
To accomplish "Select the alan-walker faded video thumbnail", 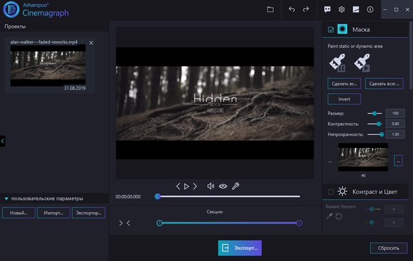I will click(x=49, y=66).
